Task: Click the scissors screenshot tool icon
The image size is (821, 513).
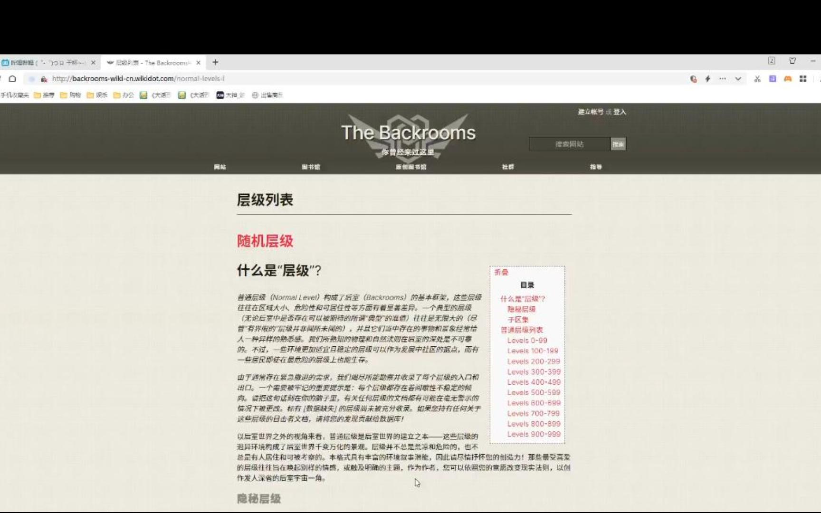Action: (x=757, y=79)
